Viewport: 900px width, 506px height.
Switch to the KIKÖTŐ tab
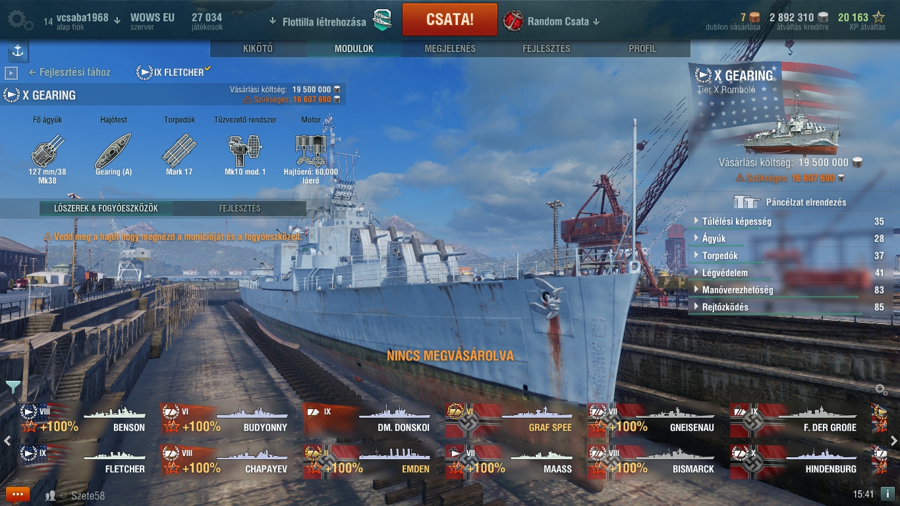pyautogui.click(x=258, y=49)
